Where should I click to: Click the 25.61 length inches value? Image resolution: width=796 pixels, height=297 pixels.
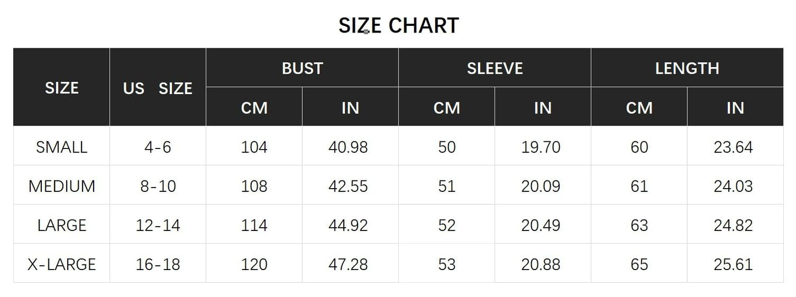coord(733,264)
